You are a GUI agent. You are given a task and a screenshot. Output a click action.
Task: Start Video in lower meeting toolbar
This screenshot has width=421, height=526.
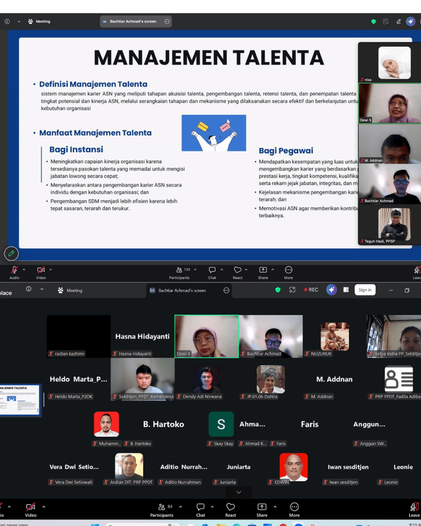(x=31, y=509)
